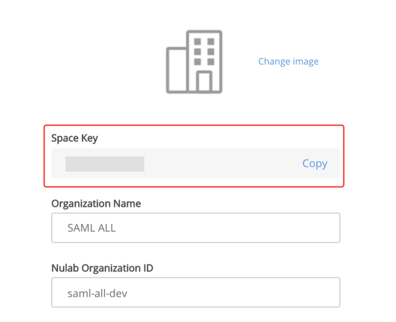Select the Space Key label
The height and width of the screenshot is (322, 396).
pos(75,138)
